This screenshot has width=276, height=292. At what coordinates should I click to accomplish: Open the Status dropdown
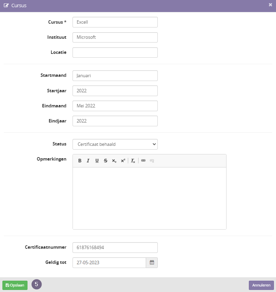(115, 144)
